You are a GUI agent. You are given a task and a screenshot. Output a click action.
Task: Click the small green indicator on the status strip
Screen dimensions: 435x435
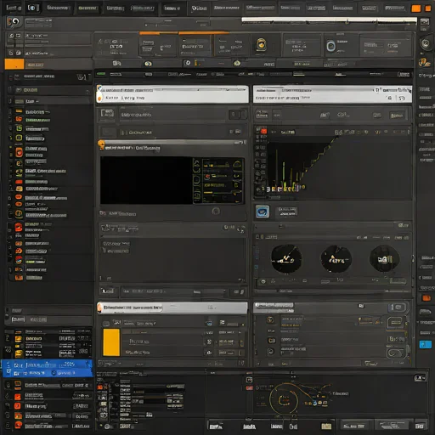pyautogui.click(x=101, y=74)
